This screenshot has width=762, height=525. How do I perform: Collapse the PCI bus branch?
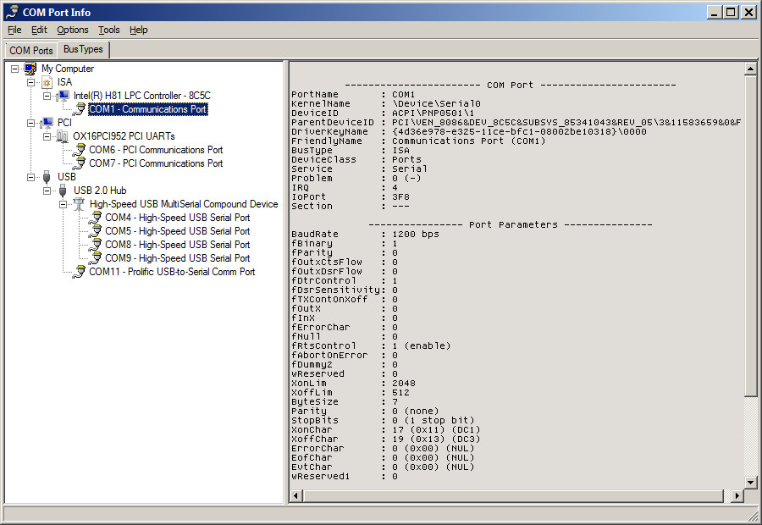tap(31, 123)
